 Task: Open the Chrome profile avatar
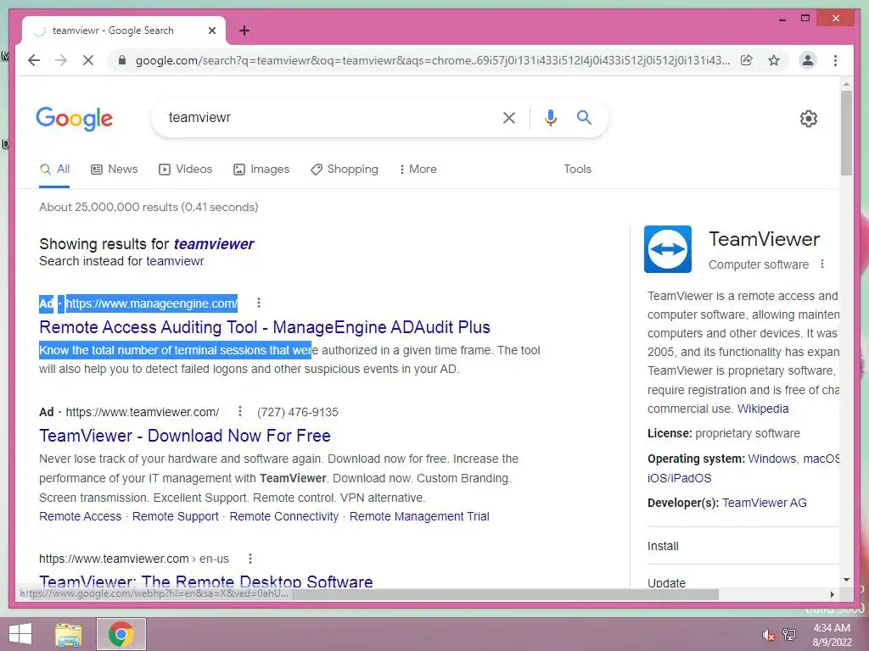(808, 60)
